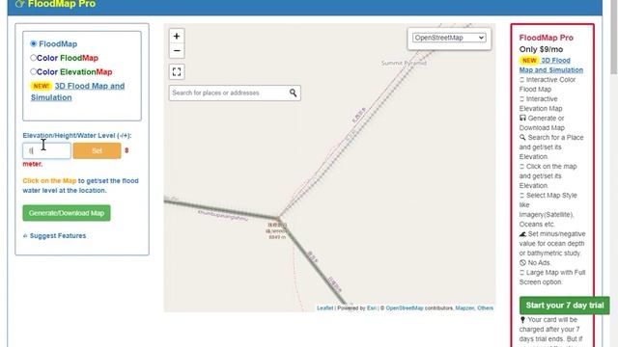This screenshot has width=618, height=347.
Task: Click the 'No Ads.' feature text
Action: pyautogui.click(x=539, y=263)
